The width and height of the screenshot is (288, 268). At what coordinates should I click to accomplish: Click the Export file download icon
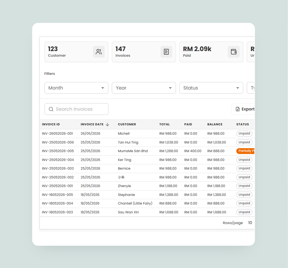(237, 109)
